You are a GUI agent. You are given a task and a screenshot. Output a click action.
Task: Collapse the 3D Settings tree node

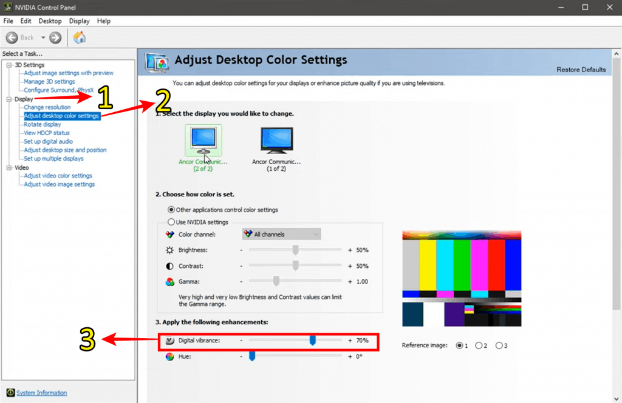click(9, 65)
